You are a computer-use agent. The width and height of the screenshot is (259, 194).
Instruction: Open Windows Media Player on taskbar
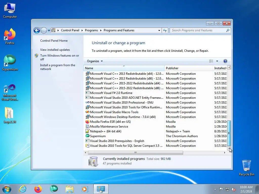pos(85,189)
